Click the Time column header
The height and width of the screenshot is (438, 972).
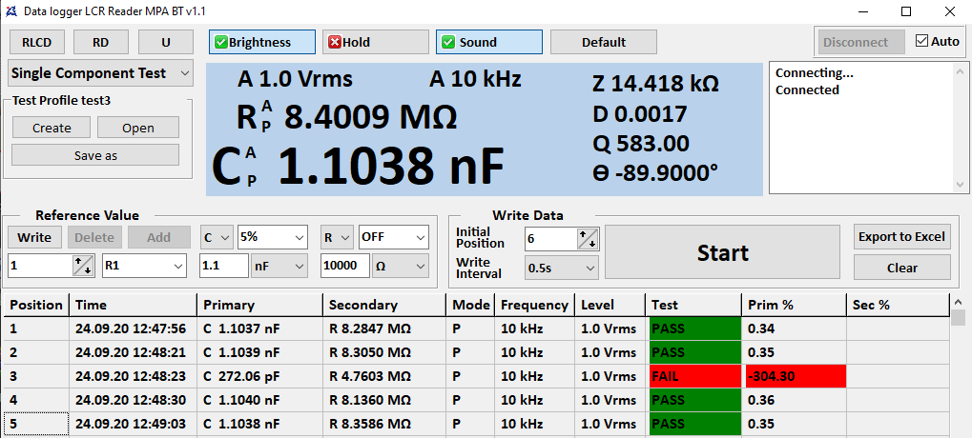134,305
